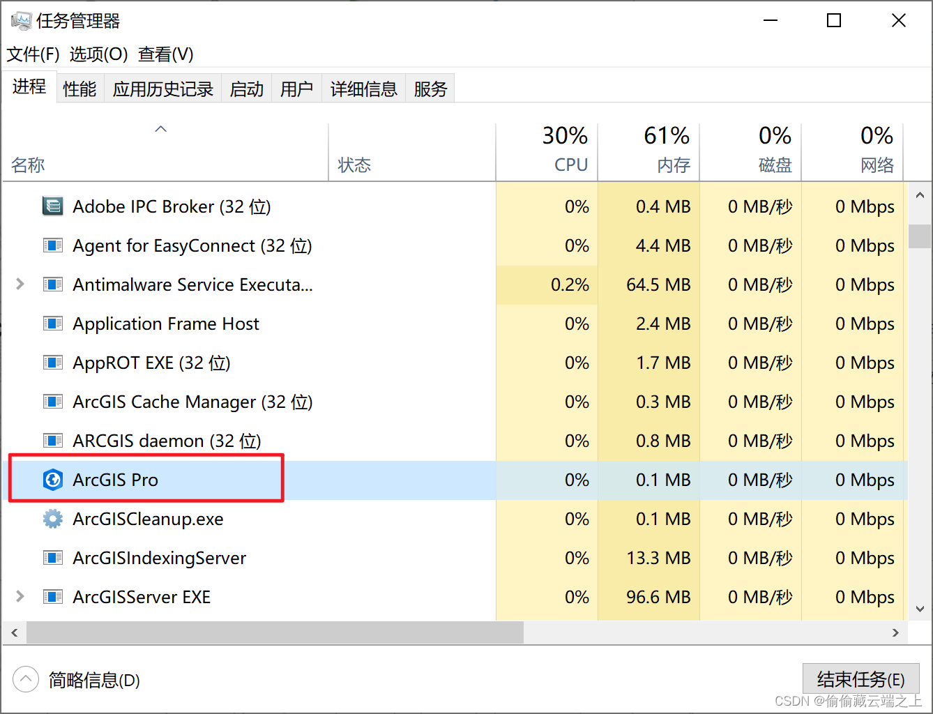Image resolution: width=933 pixels, height=714 pixels.
Task: Click the ArcGISServer EXE process icon
Action: (53, 597)
